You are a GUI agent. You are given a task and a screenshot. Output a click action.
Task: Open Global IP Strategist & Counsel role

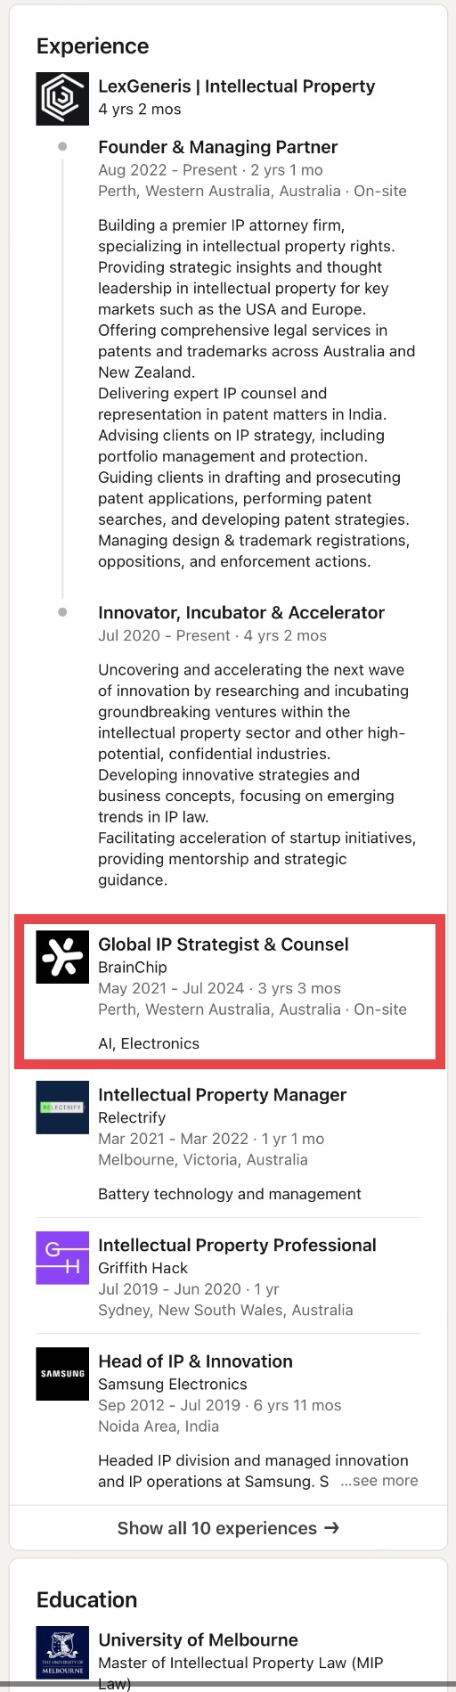pyautogui.click(x=224, y=944)
